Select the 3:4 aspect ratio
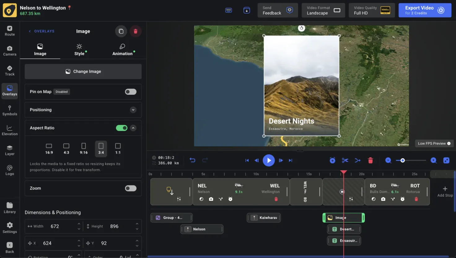This screenshot has width=456, height=258. tap(101, 148)
